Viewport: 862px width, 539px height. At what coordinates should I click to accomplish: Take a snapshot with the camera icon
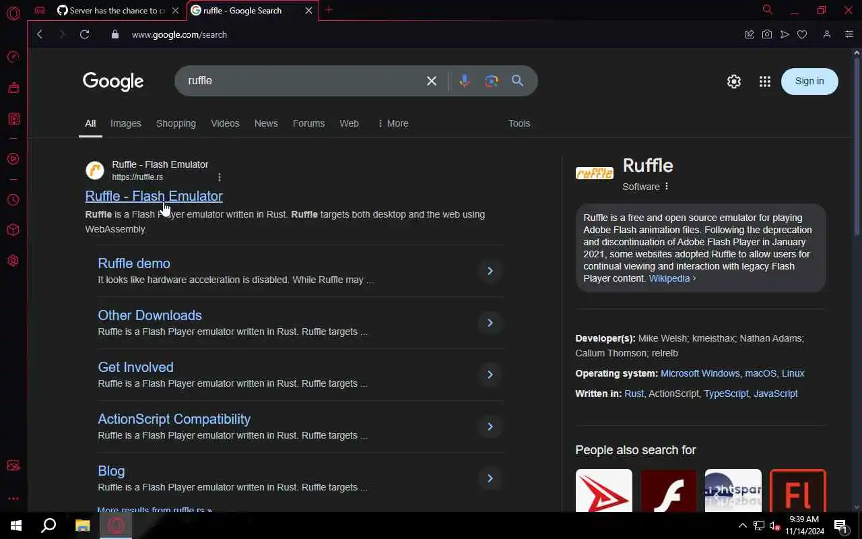click(x=767, y=34)
